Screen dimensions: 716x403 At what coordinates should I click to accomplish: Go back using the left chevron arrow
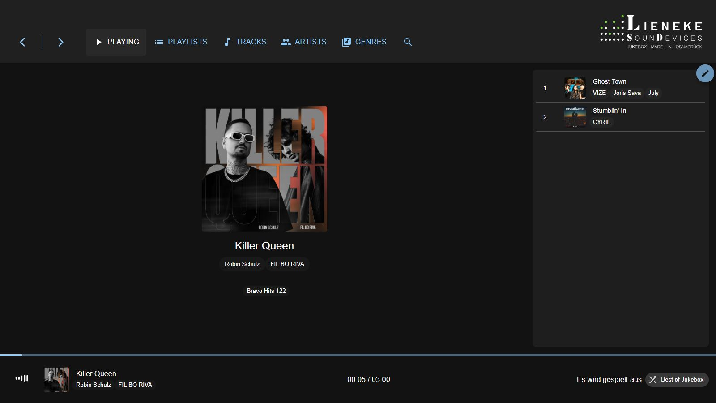22,42
